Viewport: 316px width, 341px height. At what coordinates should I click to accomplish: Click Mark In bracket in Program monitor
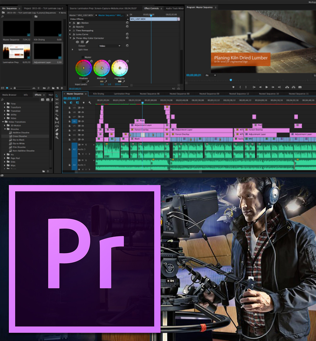click(x=240, y=87)
